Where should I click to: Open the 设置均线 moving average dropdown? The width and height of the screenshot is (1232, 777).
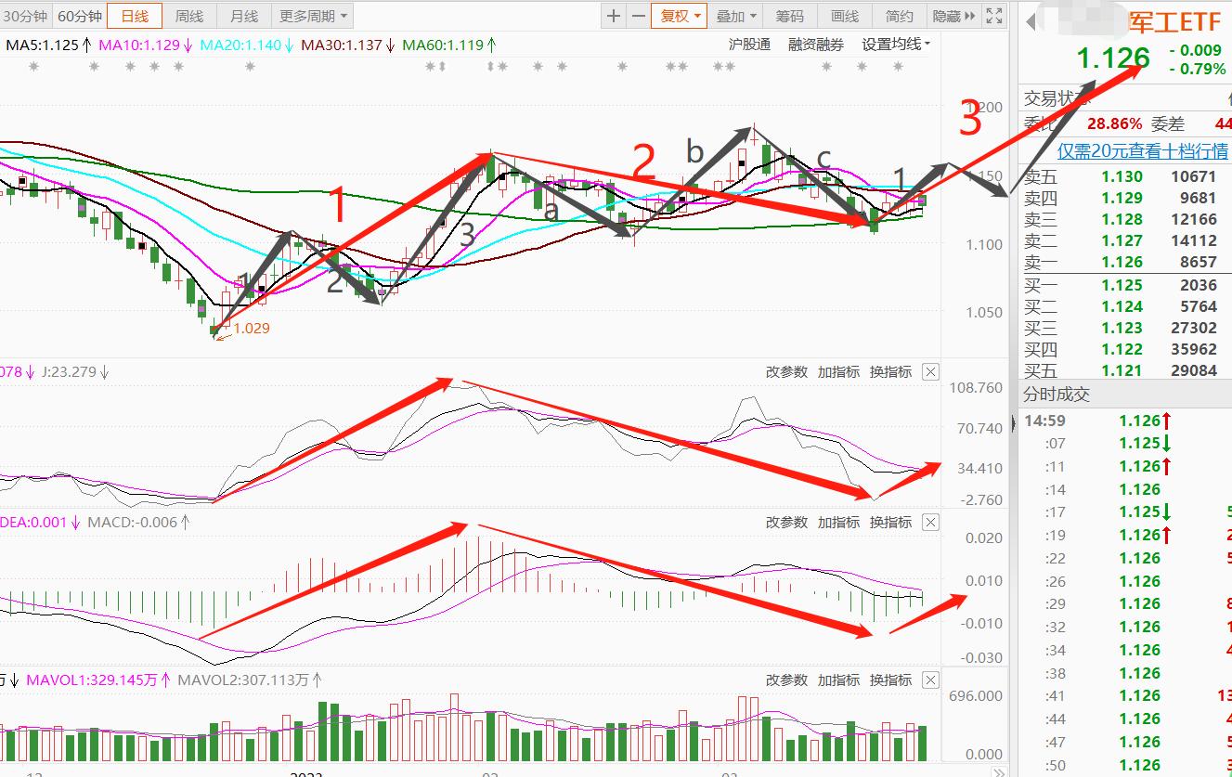pyautogui.click(x=896, y=44)
